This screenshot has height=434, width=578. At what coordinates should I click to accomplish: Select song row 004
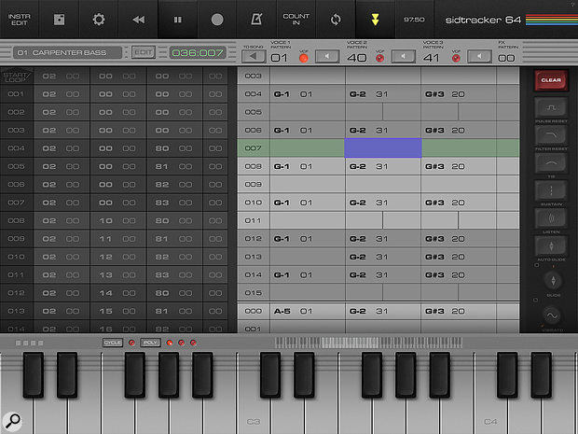tap(16, 148)
